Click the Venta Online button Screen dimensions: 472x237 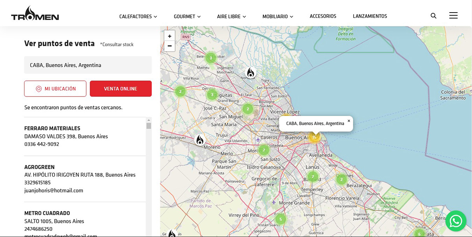point(121,89)
